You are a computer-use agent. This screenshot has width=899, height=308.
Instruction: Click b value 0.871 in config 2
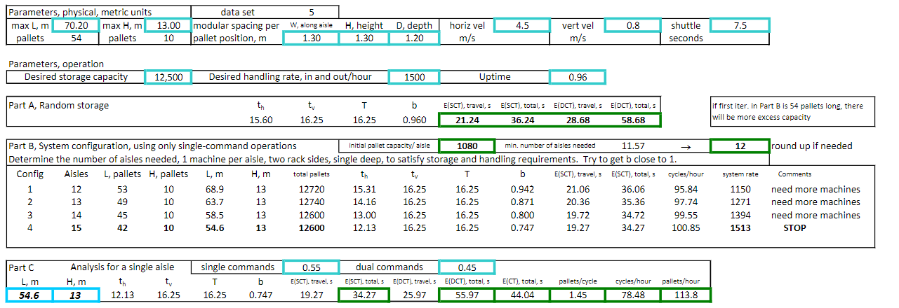[522, 202]
